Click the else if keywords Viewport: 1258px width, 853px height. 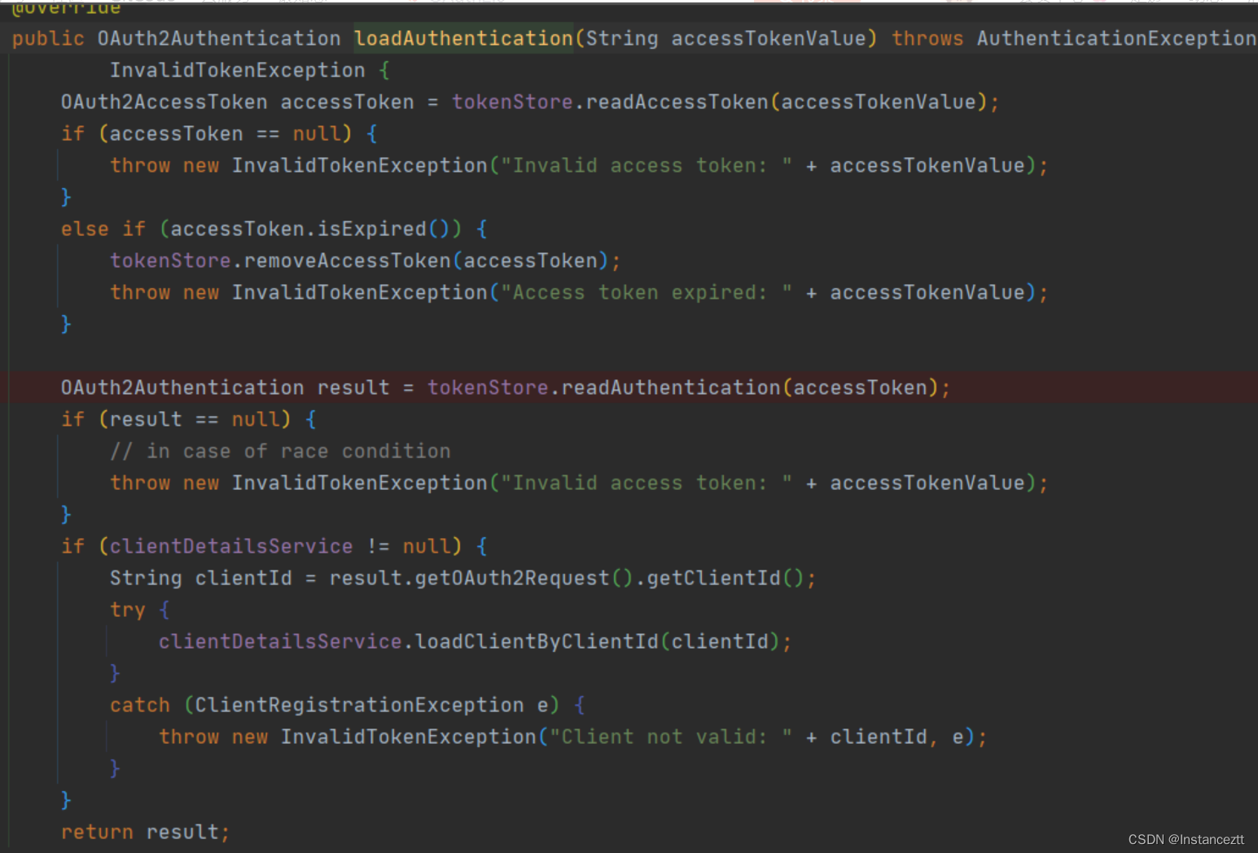[x=103, y=229]
